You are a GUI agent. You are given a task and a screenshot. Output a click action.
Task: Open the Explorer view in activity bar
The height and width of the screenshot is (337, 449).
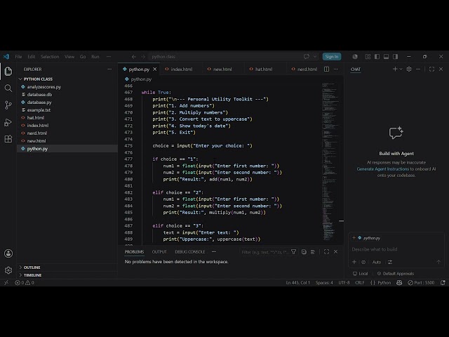click(8, 71)
